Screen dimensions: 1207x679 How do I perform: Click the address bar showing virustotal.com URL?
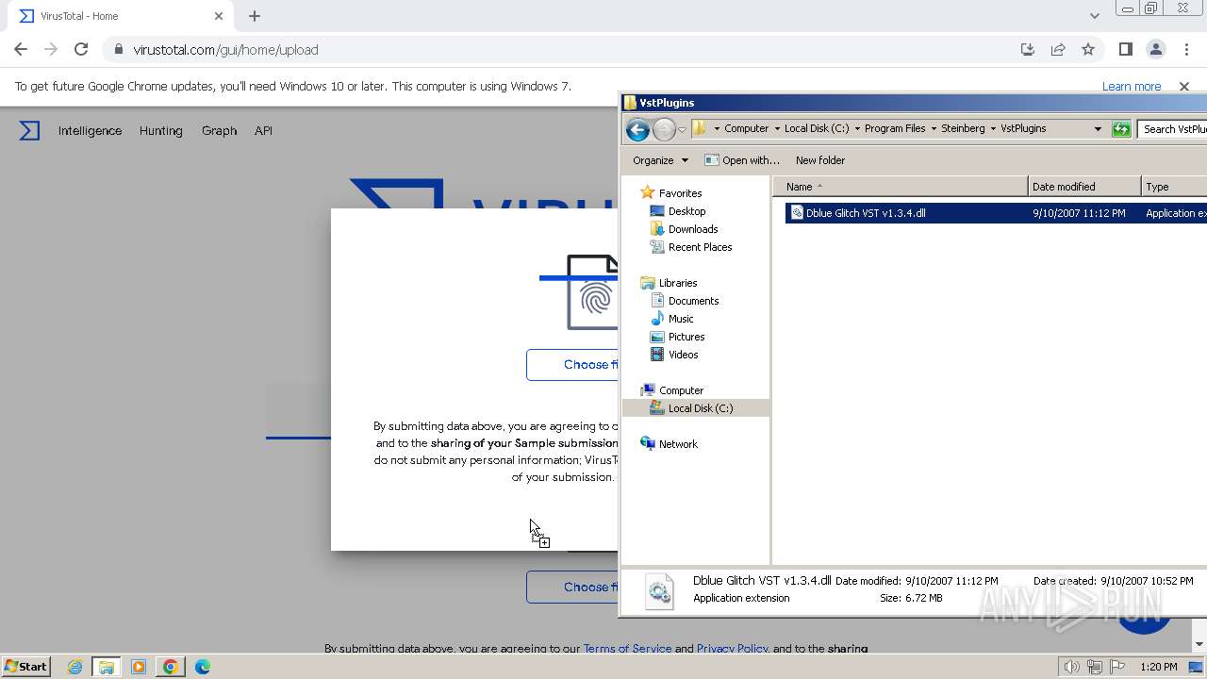coord(556,49)
